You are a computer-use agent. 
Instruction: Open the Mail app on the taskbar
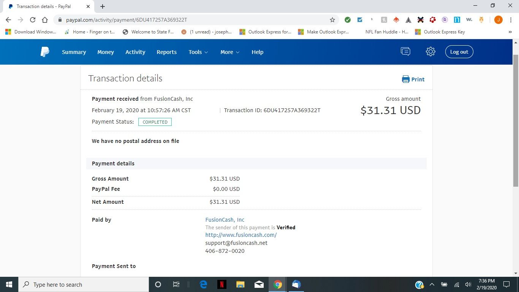pos(259,284)
